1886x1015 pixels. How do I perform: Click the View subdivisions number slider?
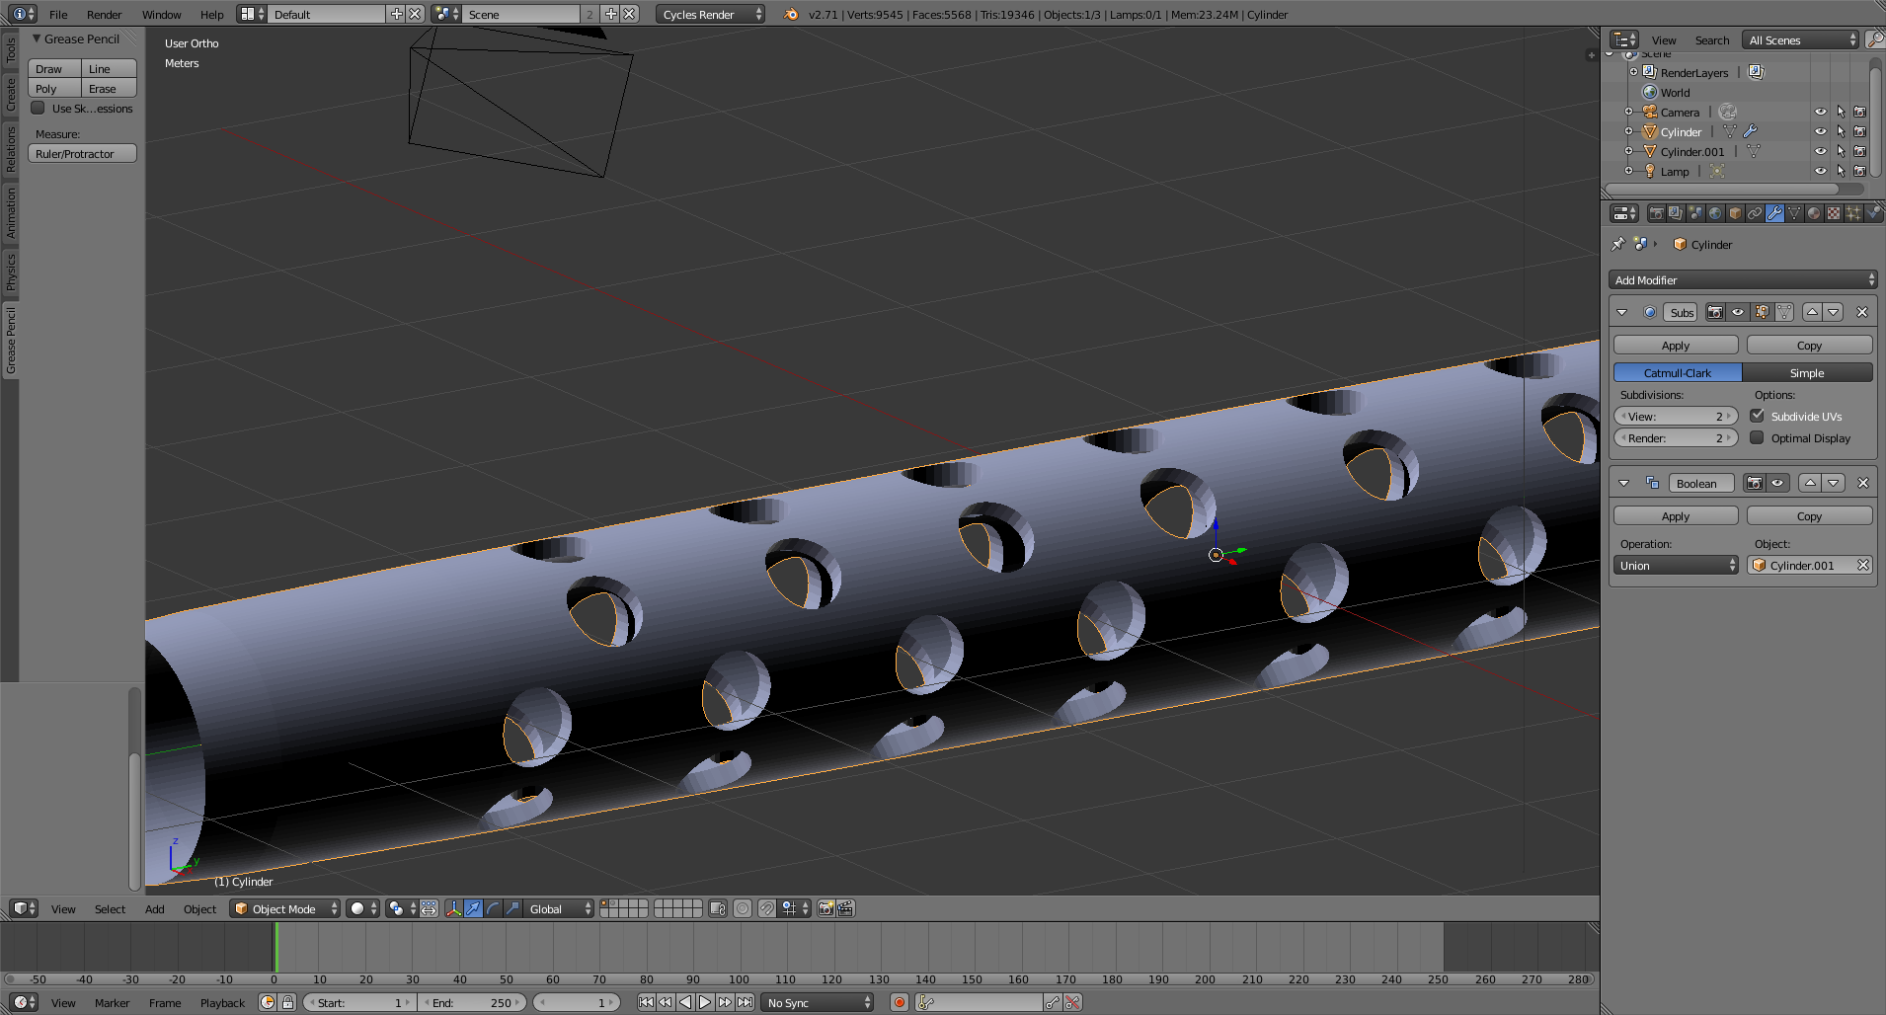(1676, 416)
